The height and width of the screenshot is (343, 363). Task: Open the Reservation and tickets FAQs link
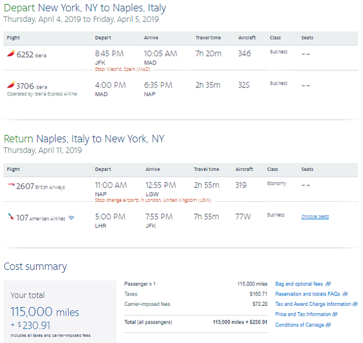[x=308, y=294]
